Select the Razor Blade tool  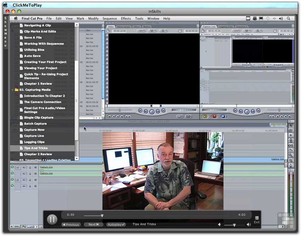click(x=291, y=151)
